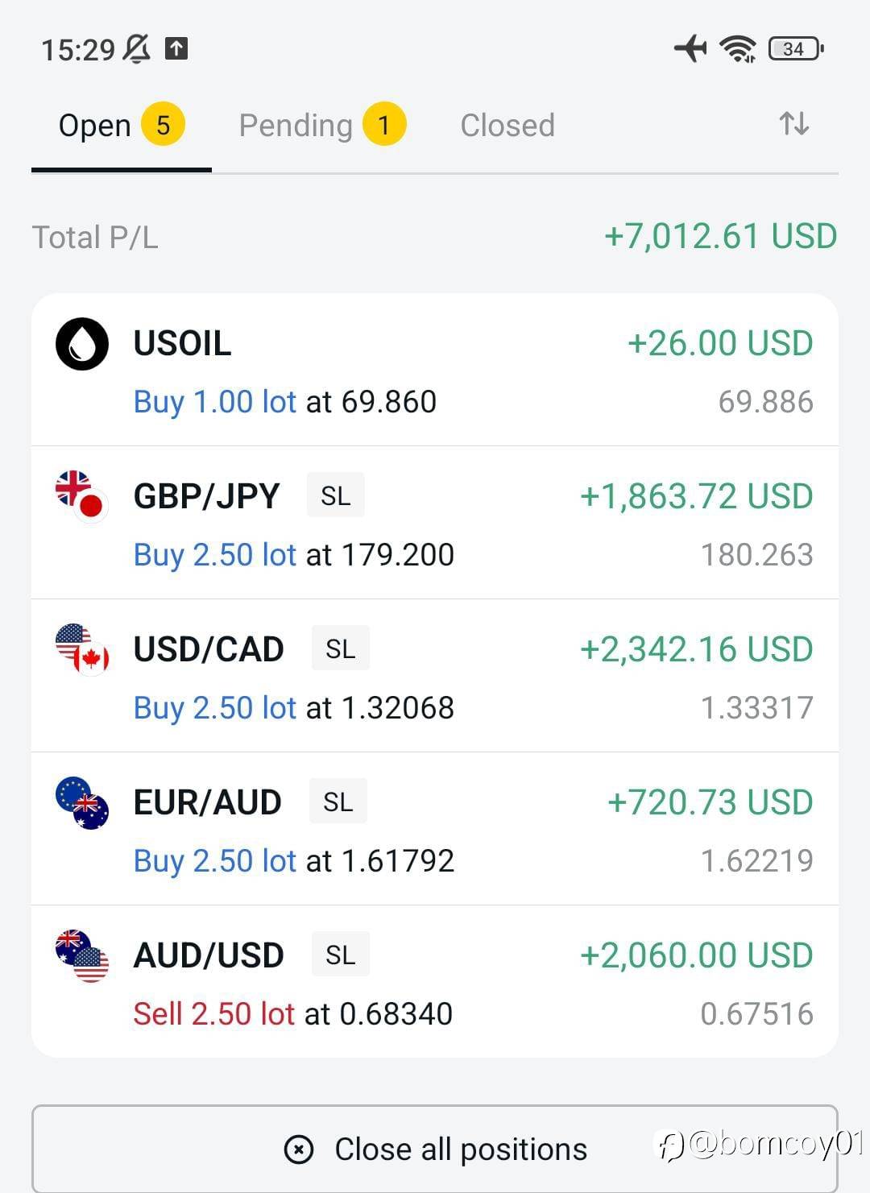Tap the GBP/JPY flag pair icon

pyautogui.click(x=82, y=496)
